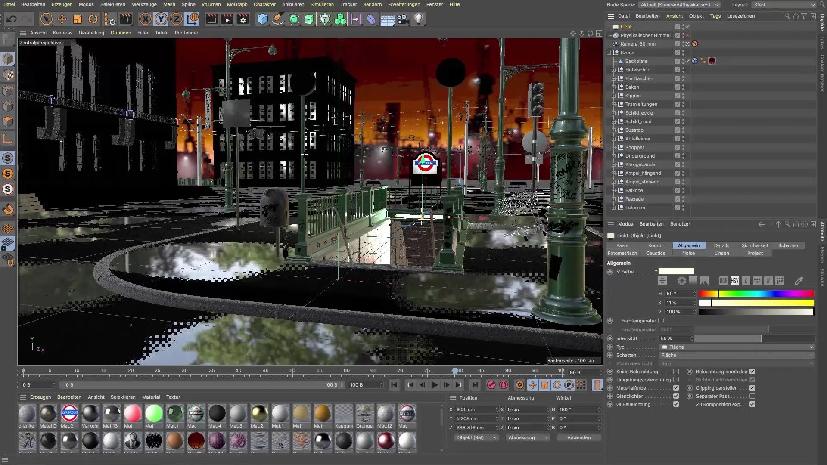This screenshot has height=465, width=827.
Task: Enable Umgebungsbeleuchtung checkbox
Action: click(676, 380)
